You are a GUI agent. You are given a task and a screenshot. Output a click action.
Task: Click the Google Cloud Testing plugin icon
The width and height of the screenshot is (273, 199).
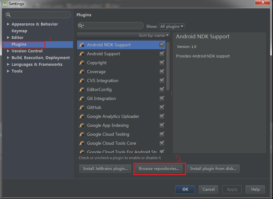pyautogui.click(x=82, y=134)
